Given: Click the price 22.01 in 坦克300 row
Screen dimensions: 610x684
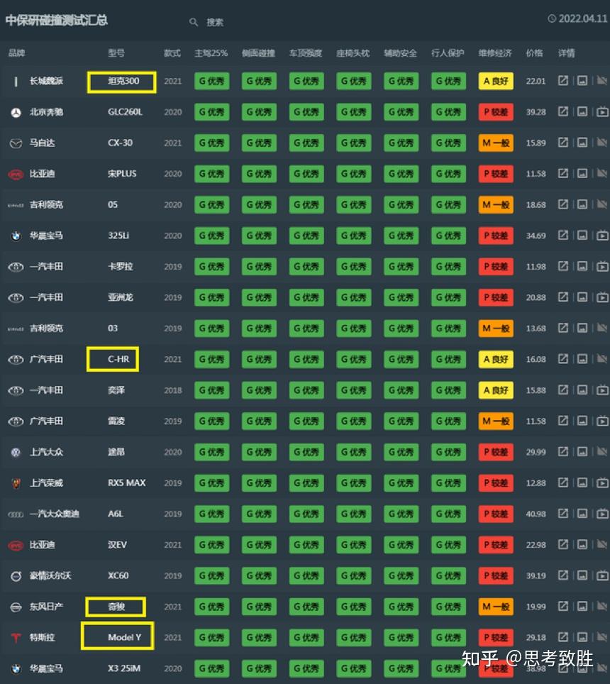Looking at the screenshot, I should [x=536, y=81].
